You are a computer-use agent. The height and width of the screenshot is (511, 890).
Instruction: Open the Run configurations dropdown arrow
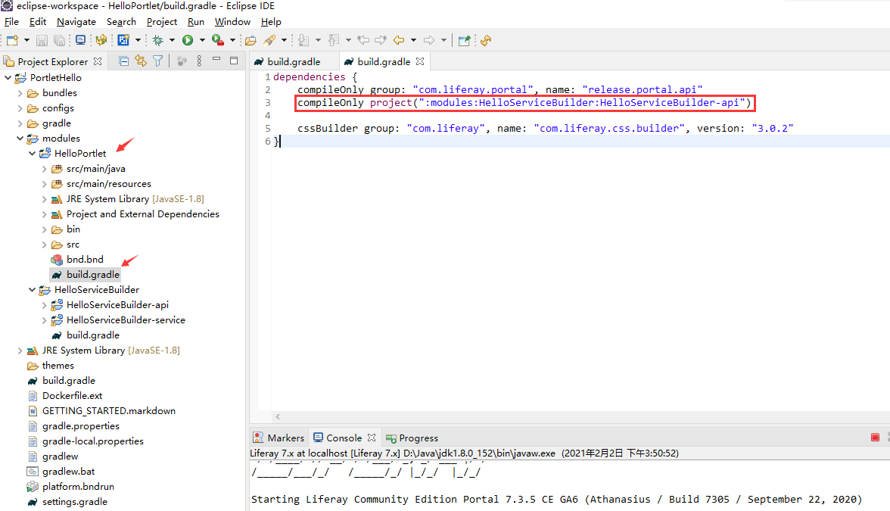coord(201,40)
